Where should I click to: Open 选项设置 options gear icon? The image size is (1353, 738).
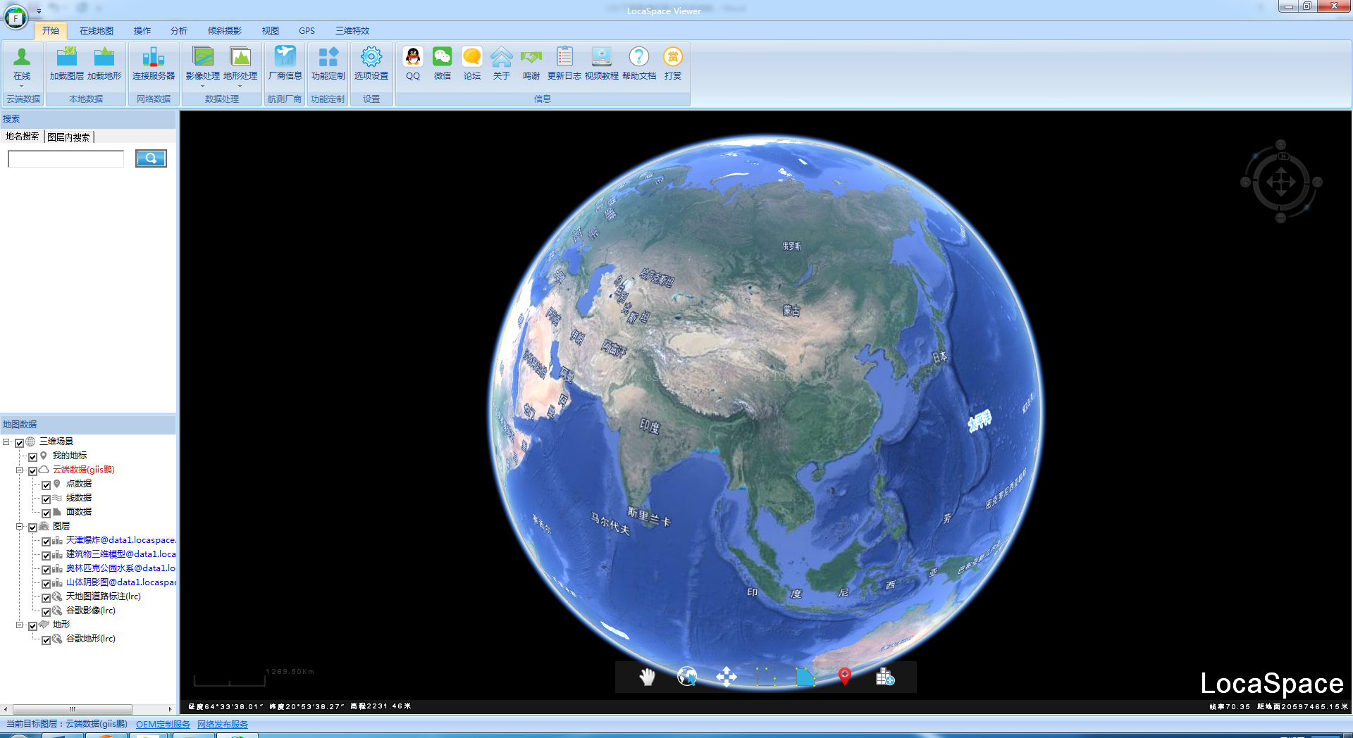(371, 57)
